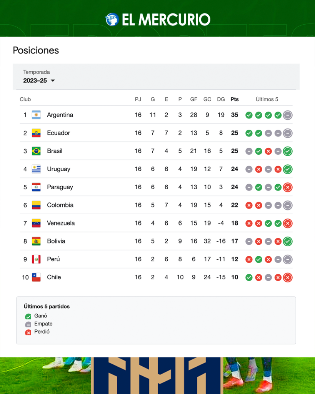The height and width of the screenshot is (394, 315).
Task: Click the Perú flag icon
Action: [37, 259]
